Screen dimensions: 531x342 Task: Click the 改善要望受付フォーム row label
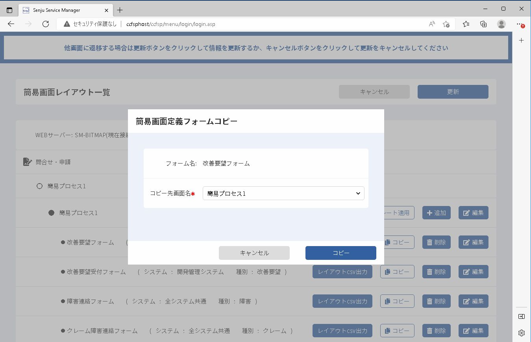pyautogui.click(x=96, y=272)
